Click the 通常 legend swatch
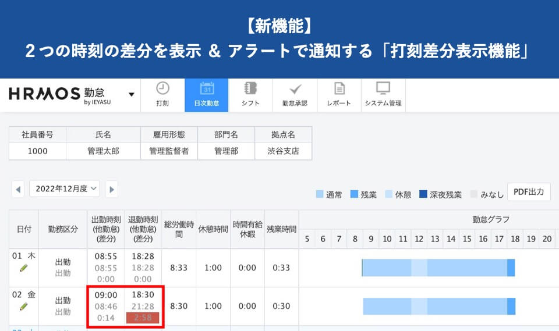Screen dimensions: 559x331 320,194
